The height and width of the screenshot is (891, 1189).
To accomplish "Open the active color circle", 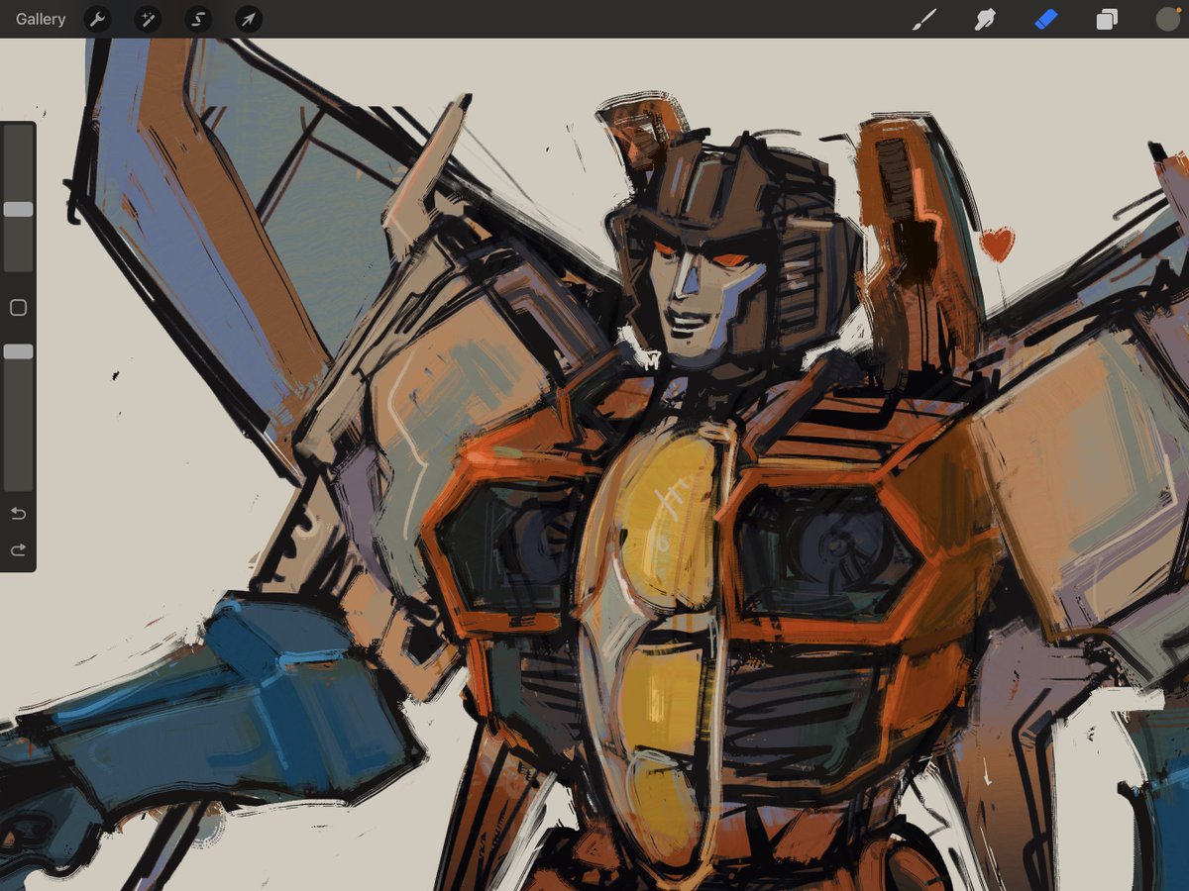I will point(1167,19).
